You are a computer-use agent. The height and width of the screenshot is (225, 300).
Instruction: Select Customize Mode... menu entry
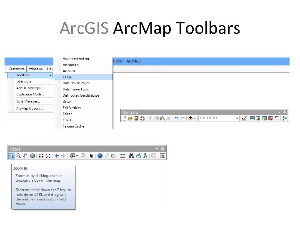coord(30,94)
